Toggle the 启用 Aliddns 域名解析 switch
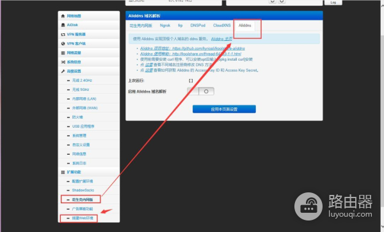The width and height of the screenshot is (384, 232). [200, 91]
